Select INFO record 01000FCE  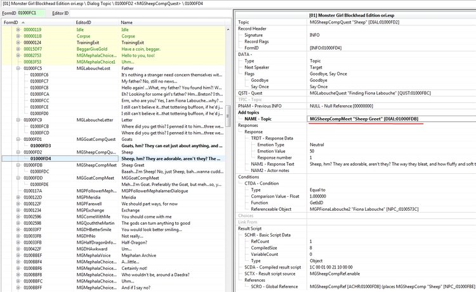[x=114, y=107]
